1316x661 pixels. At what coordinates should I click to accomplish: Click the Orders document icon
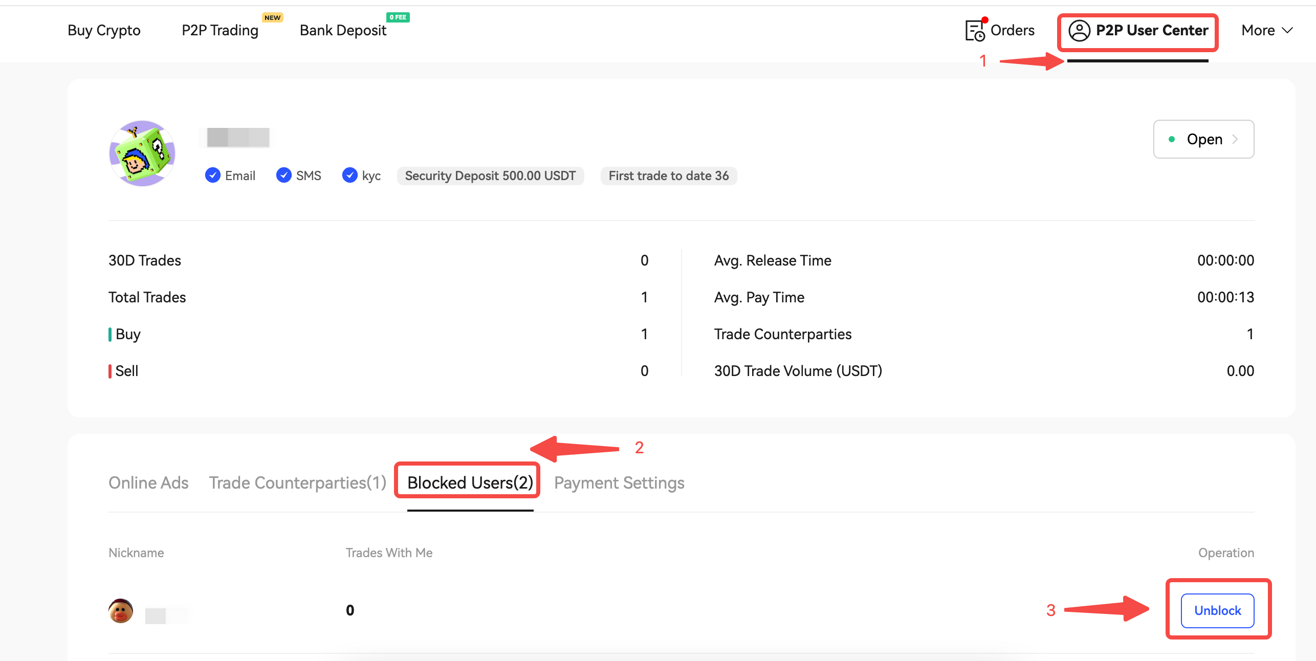(974, 31)
